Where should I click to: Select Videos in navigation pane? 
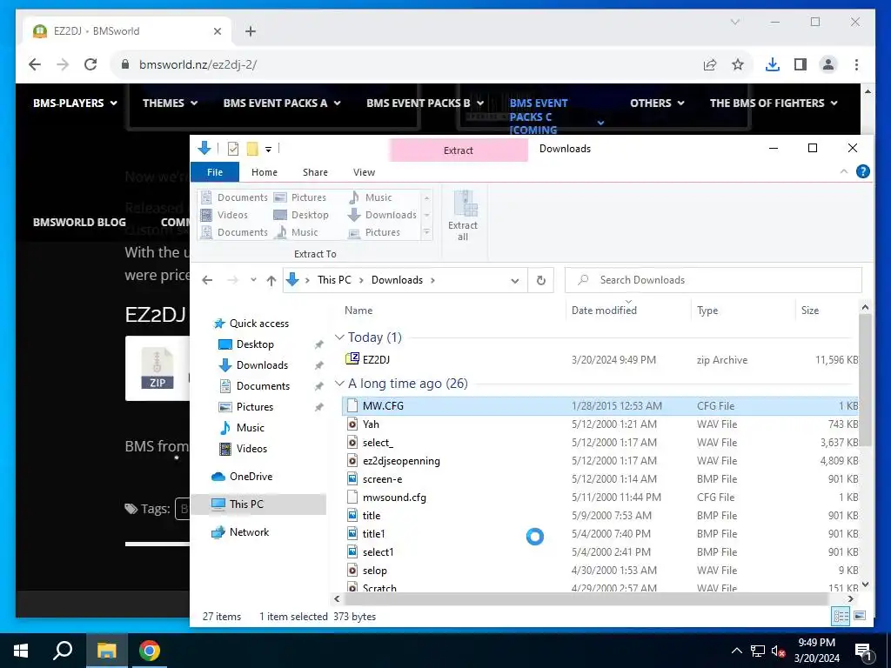251,449
